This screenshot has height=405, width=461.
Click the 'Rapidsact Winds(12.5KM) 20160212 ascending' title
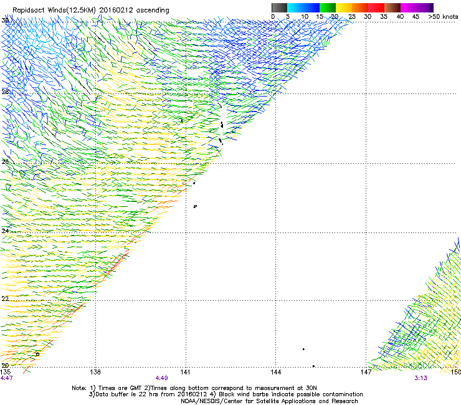[x=91, y=11]
